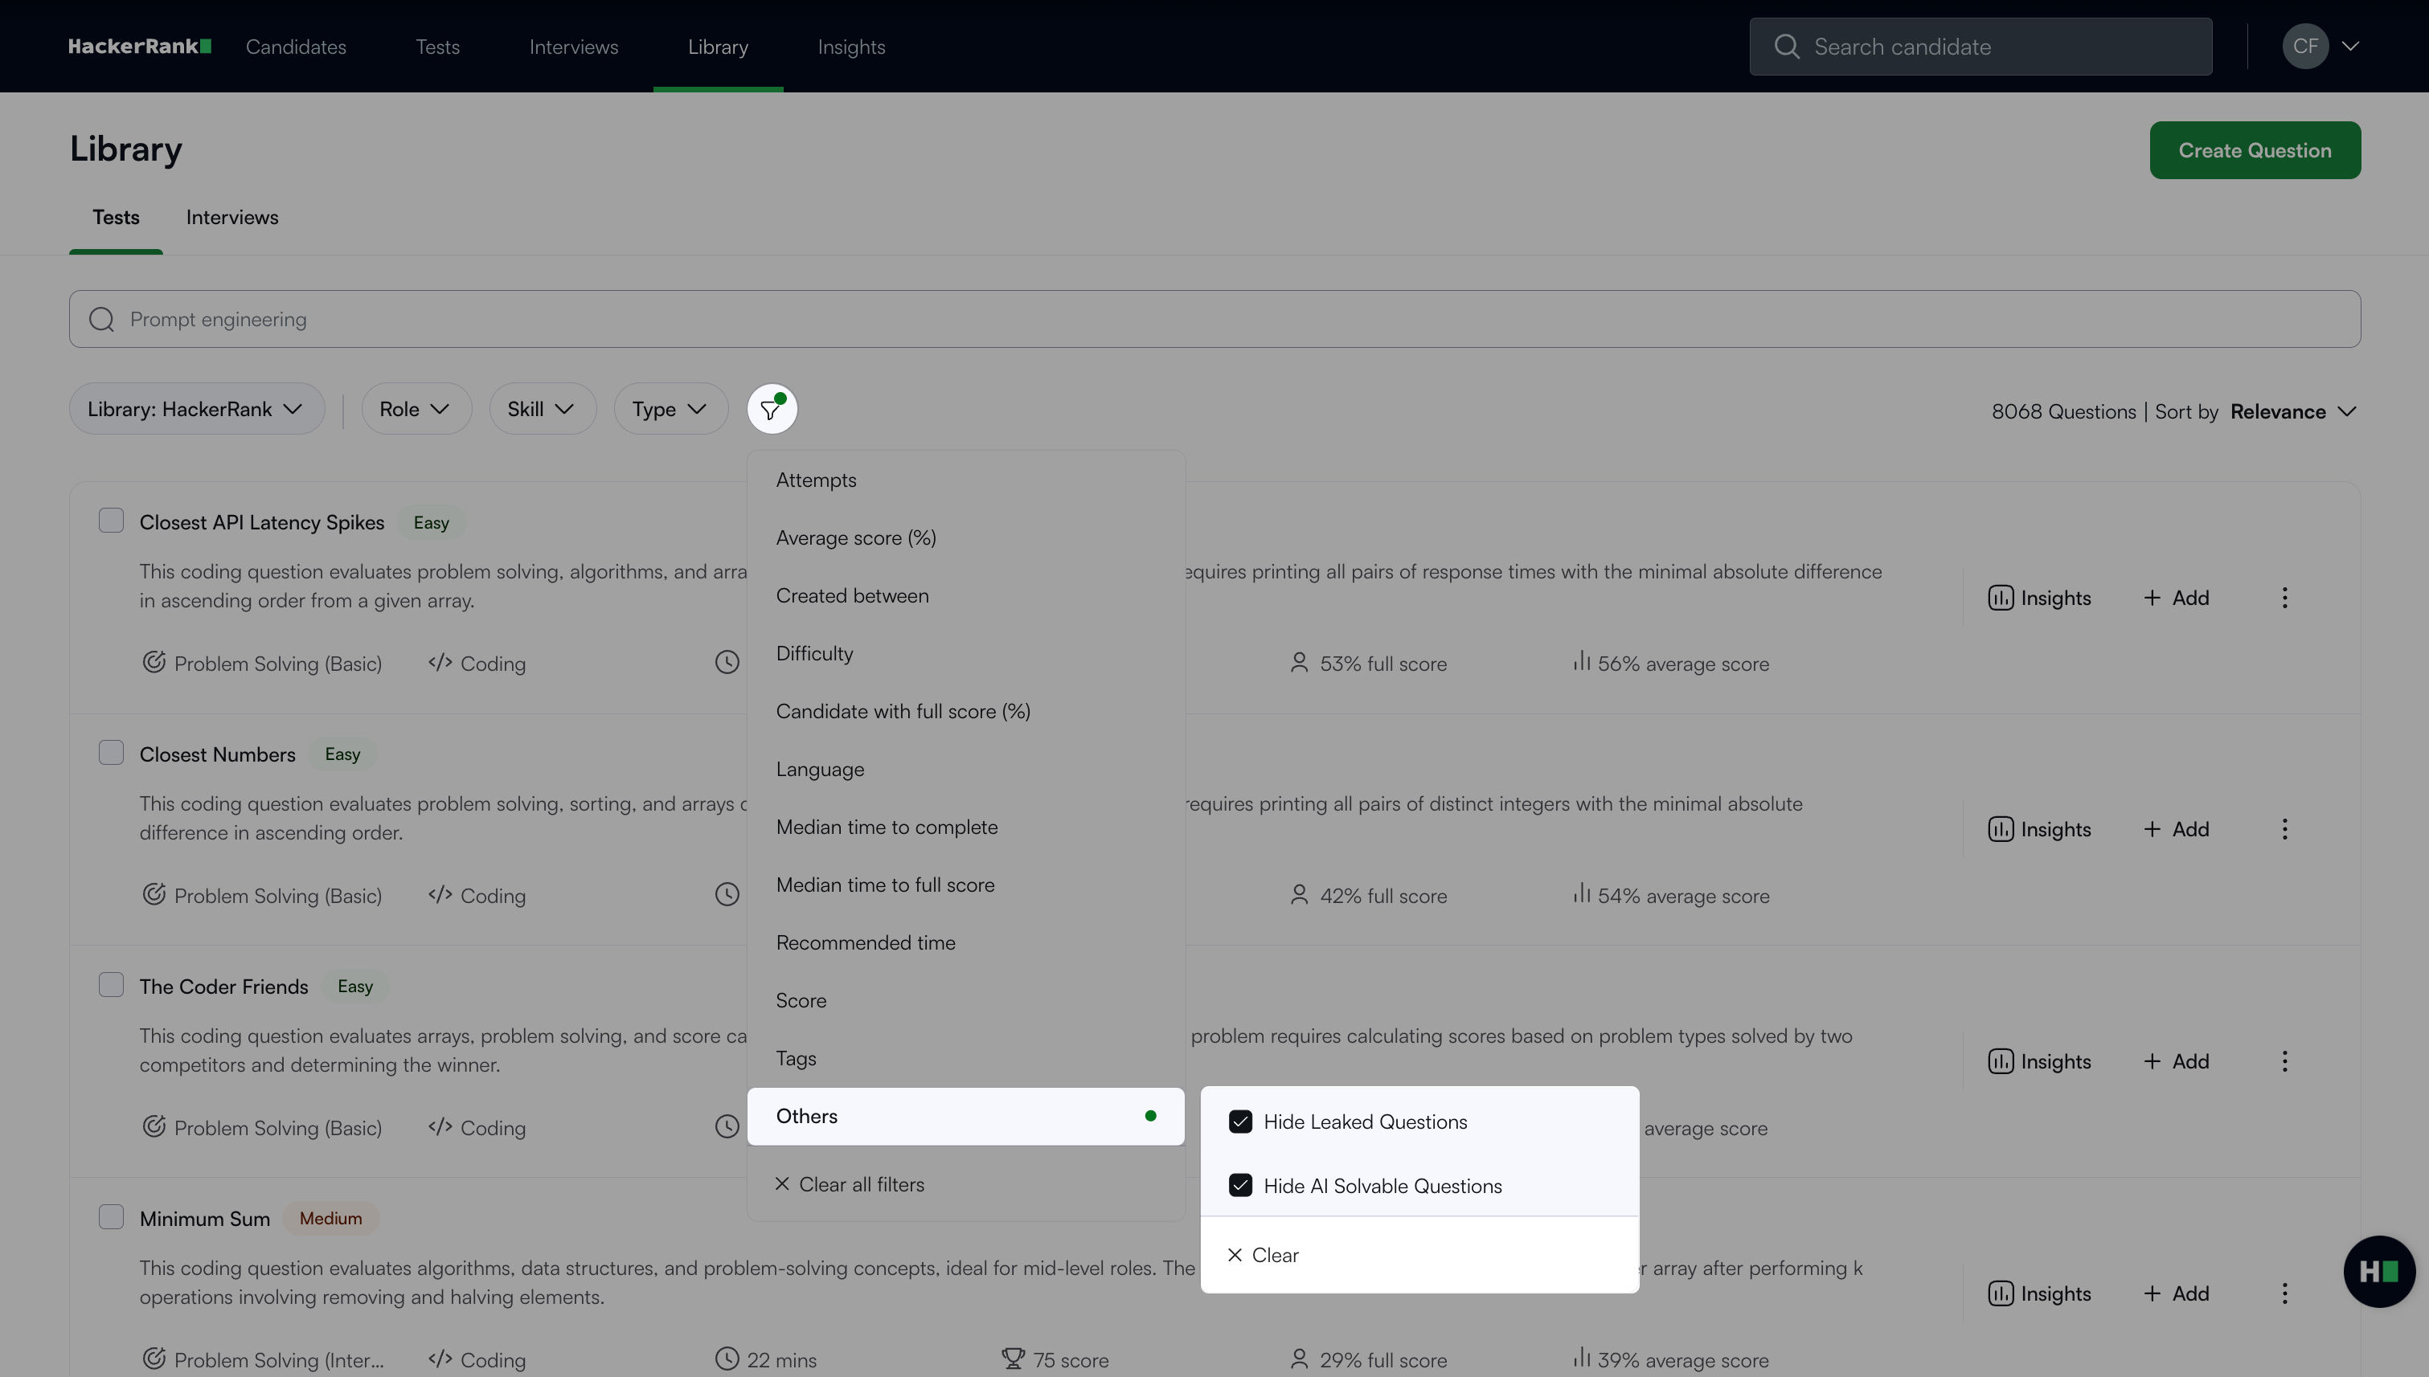
Task: Uncheck Hide Leaked Questions
Action: (x=1239, y=1122)
